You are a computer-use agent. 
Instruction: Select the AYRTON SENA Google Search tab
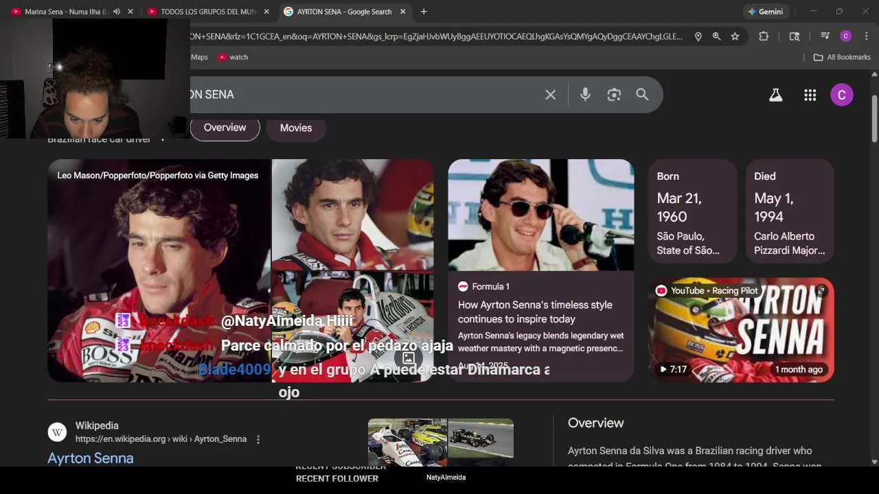click(x=338, y=12)
